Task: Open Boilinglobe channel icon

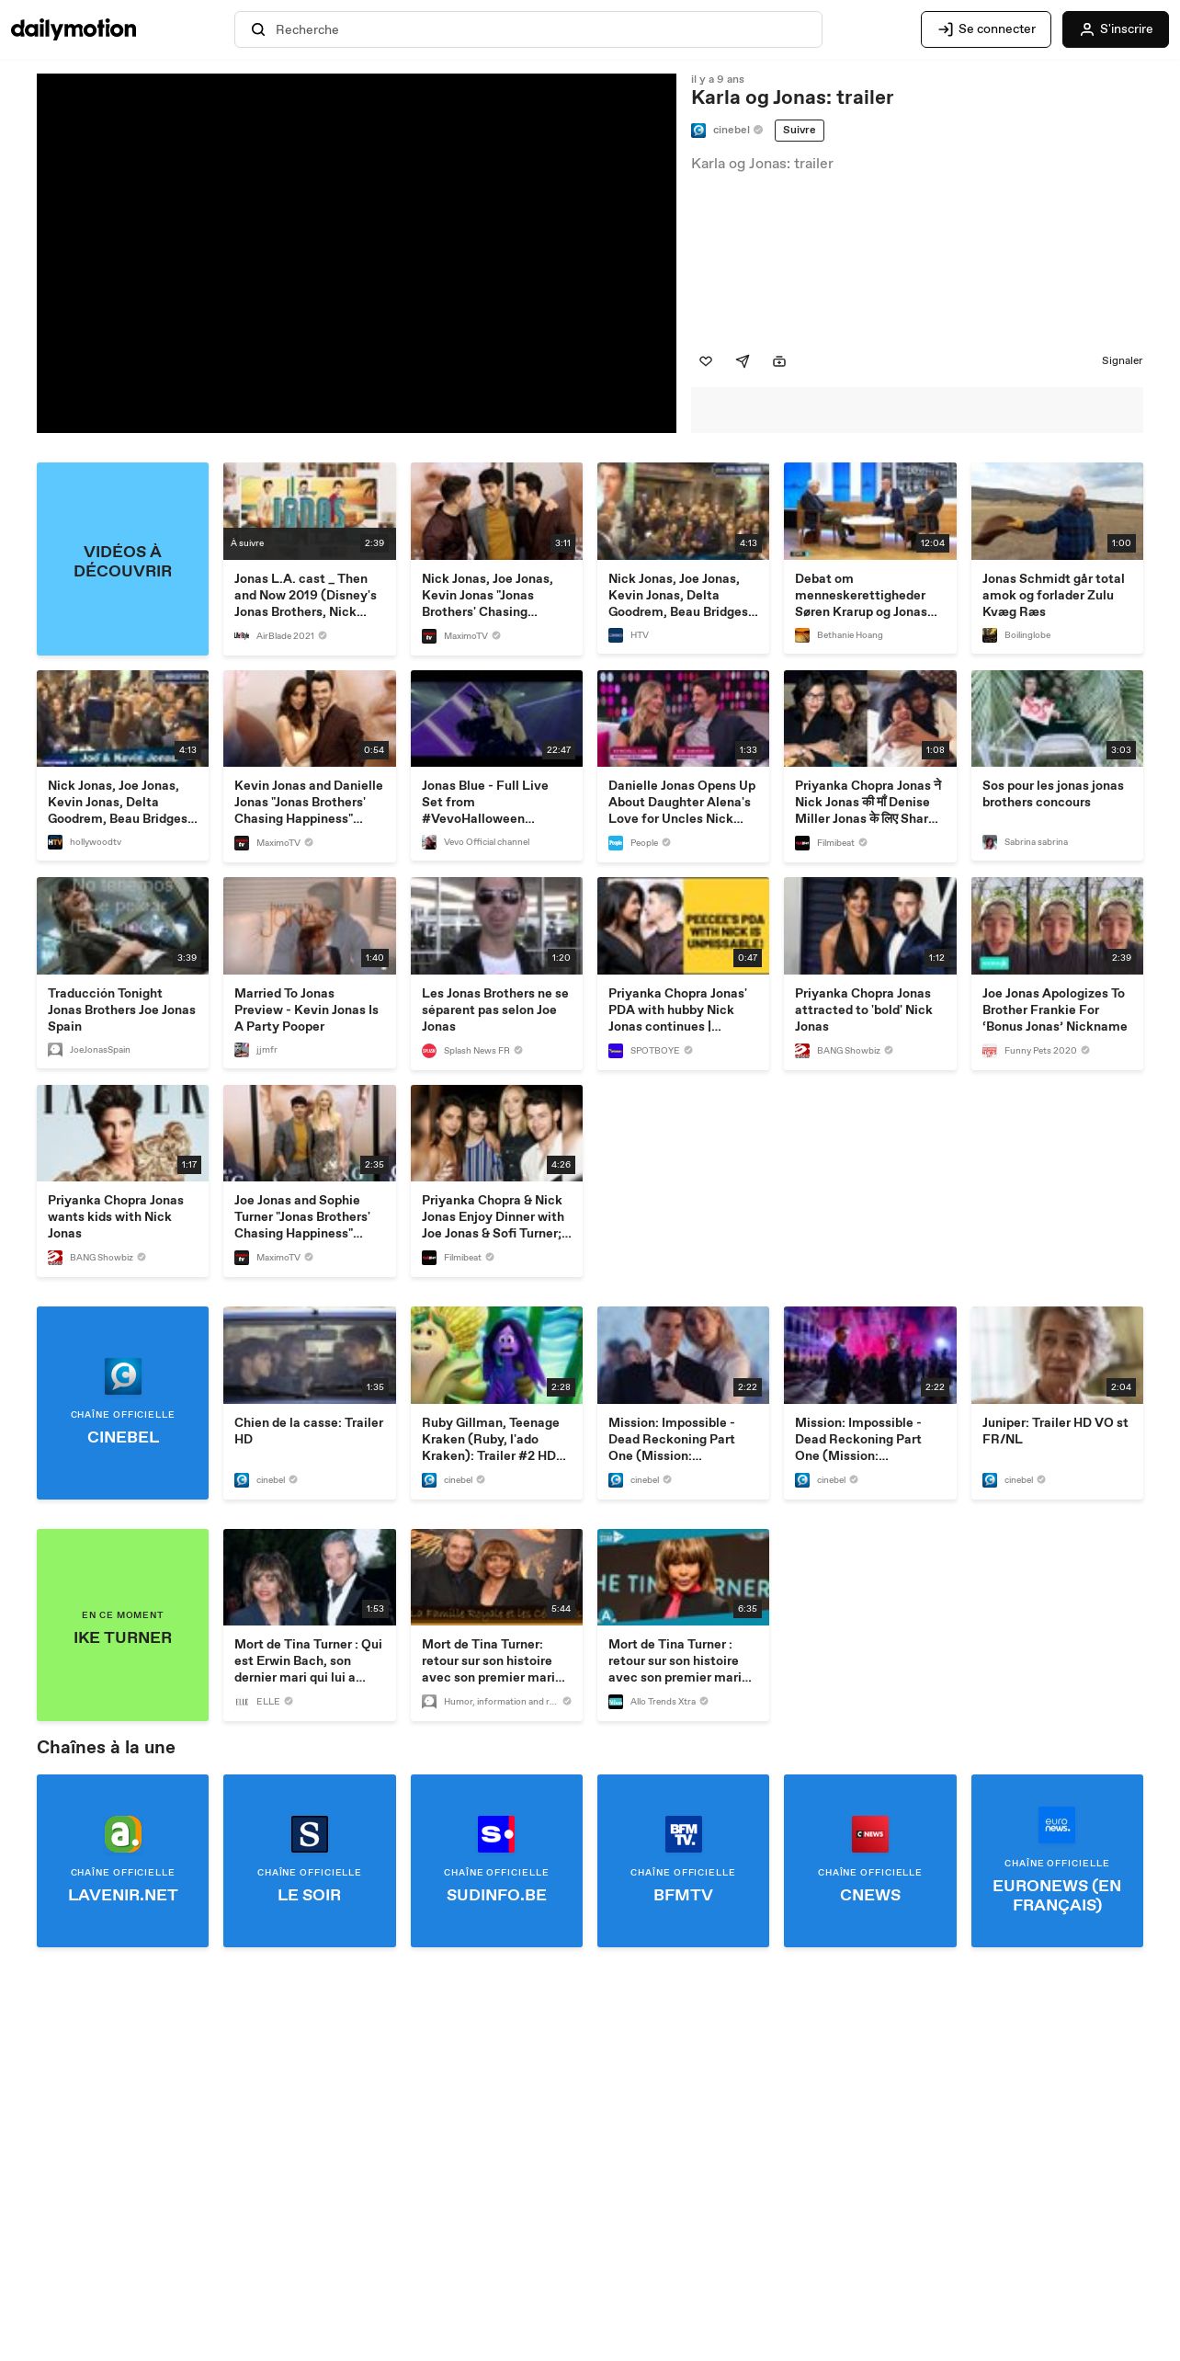Action: (990, 635)
